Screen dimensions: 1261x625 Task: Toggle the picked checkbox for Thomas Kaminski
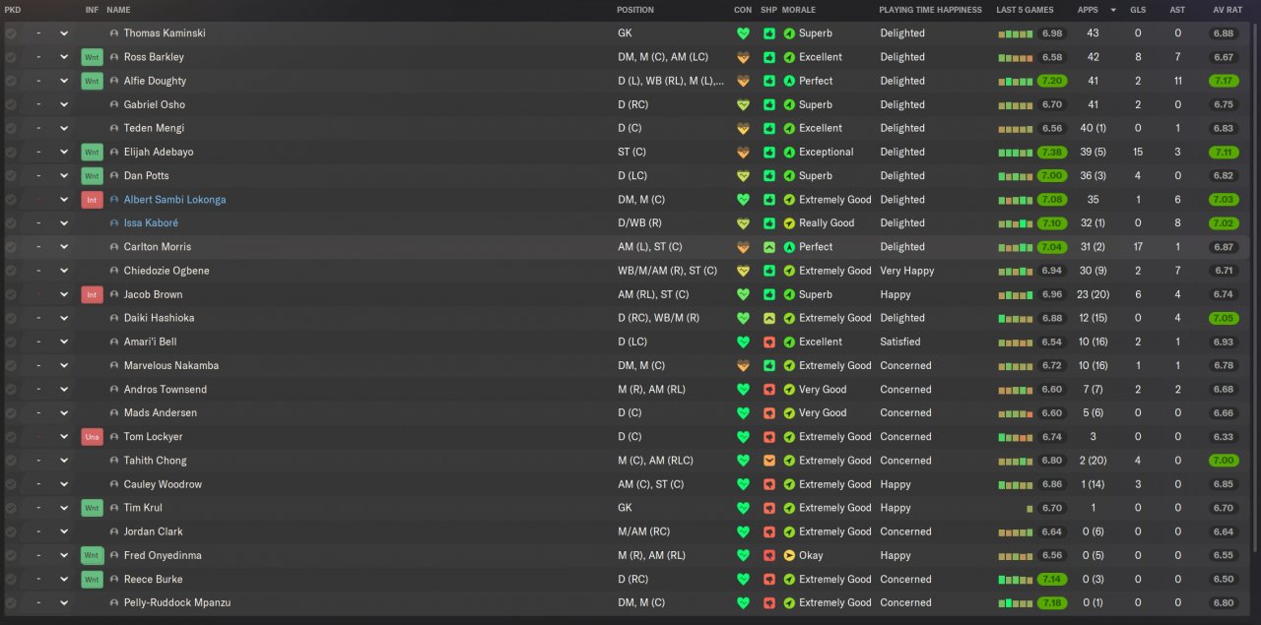[x=11, y=33]
